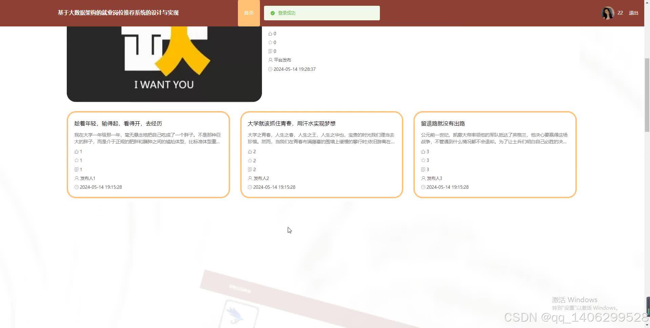
Task: Click the scrollbar down arrow at the bottom of the page
Action: tap(647, 325)
